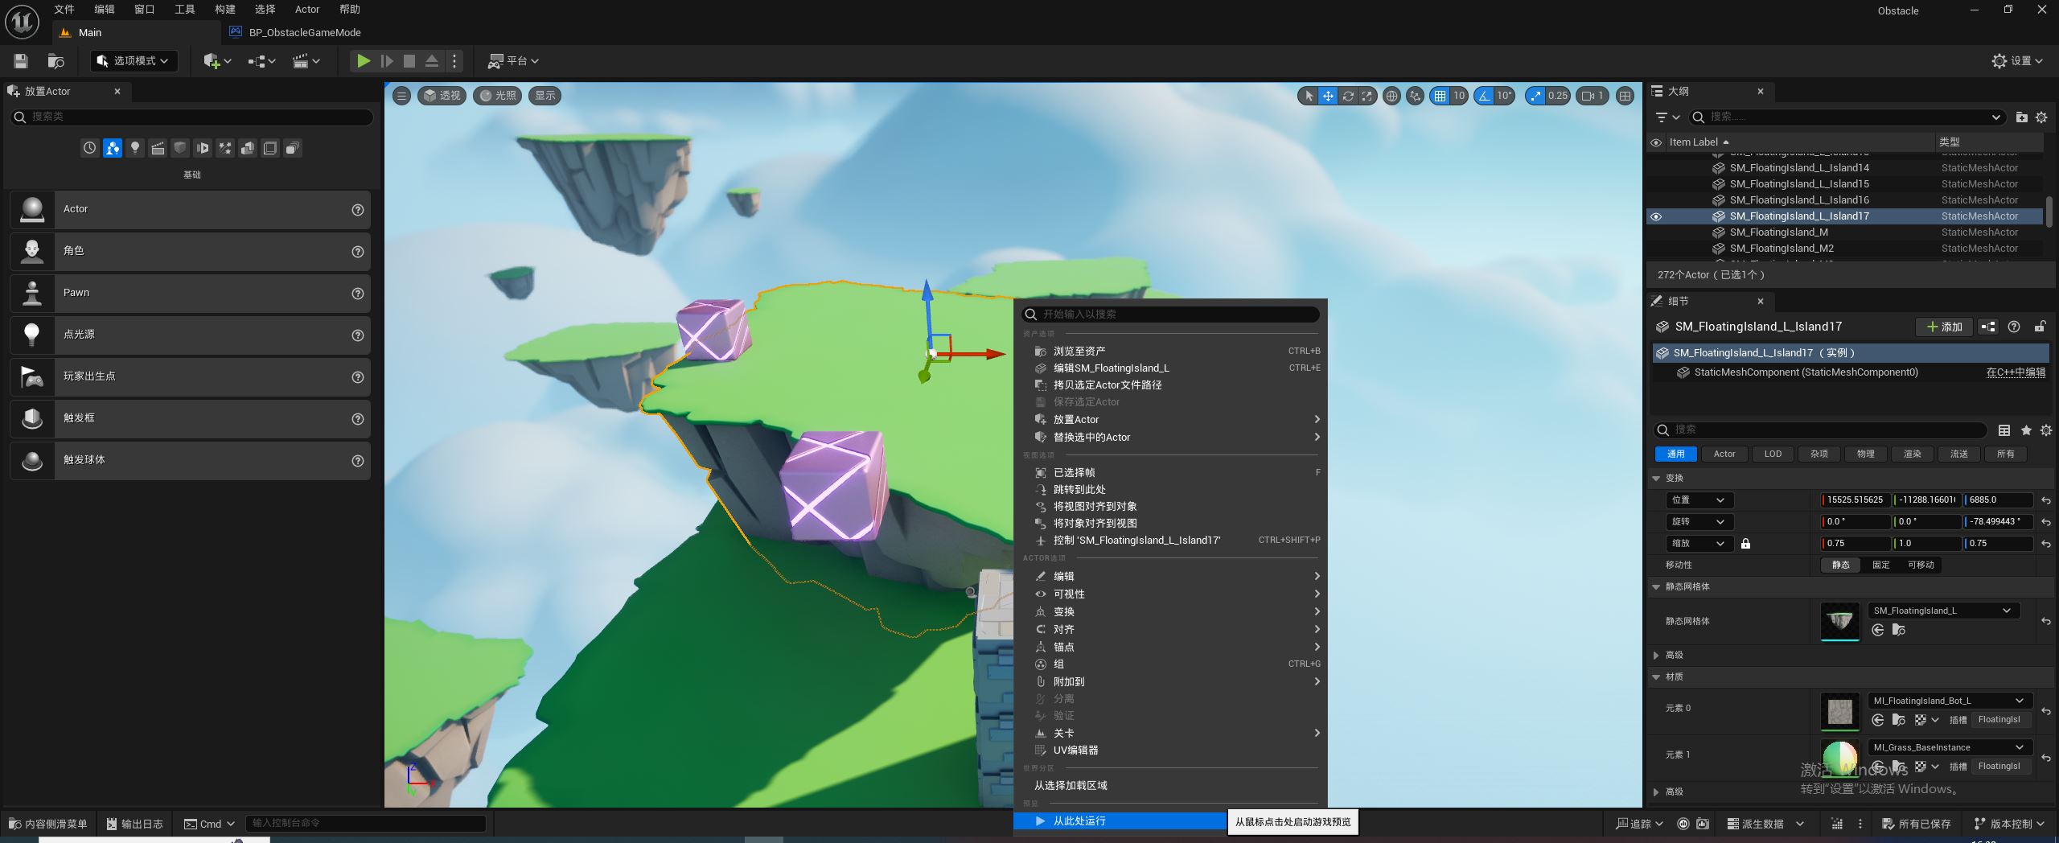Switch to BP_ObstacleGameMode tab
Screen dimensions: 2059x843
[305, 33]
